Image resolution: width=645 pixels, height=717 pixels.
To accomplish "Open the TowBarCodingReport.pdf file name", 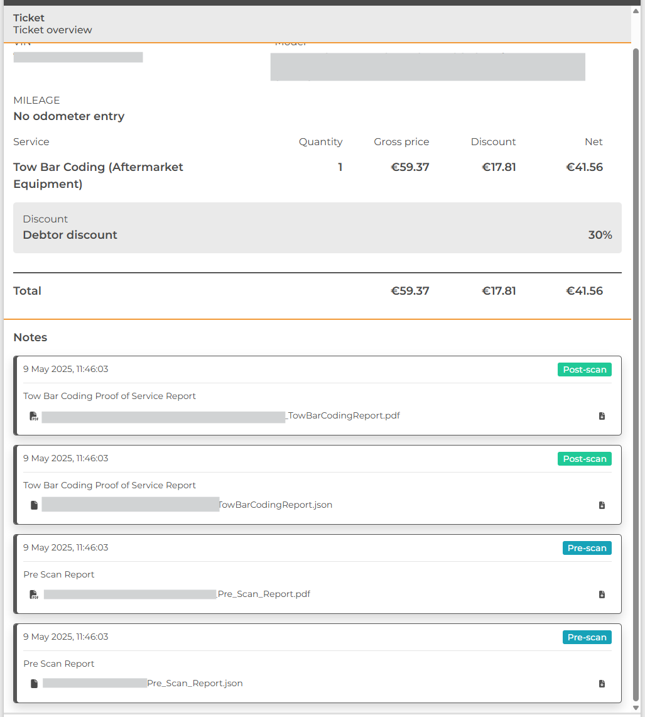I will (343, 416).
